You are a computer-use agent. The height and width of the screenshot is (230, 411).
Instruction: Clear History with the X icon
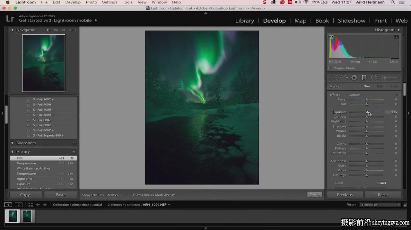pos(74,152)
